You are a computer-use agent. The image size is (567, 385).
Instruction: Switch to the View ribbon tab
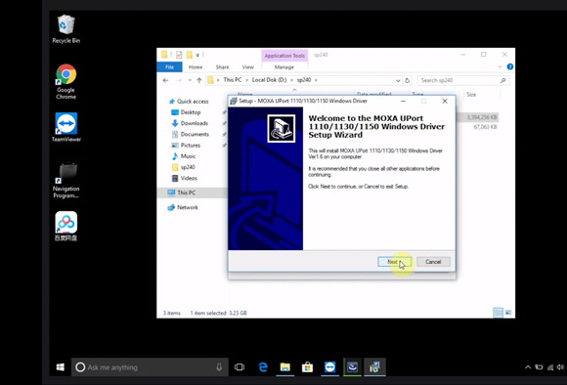click(x=247, y=66)
